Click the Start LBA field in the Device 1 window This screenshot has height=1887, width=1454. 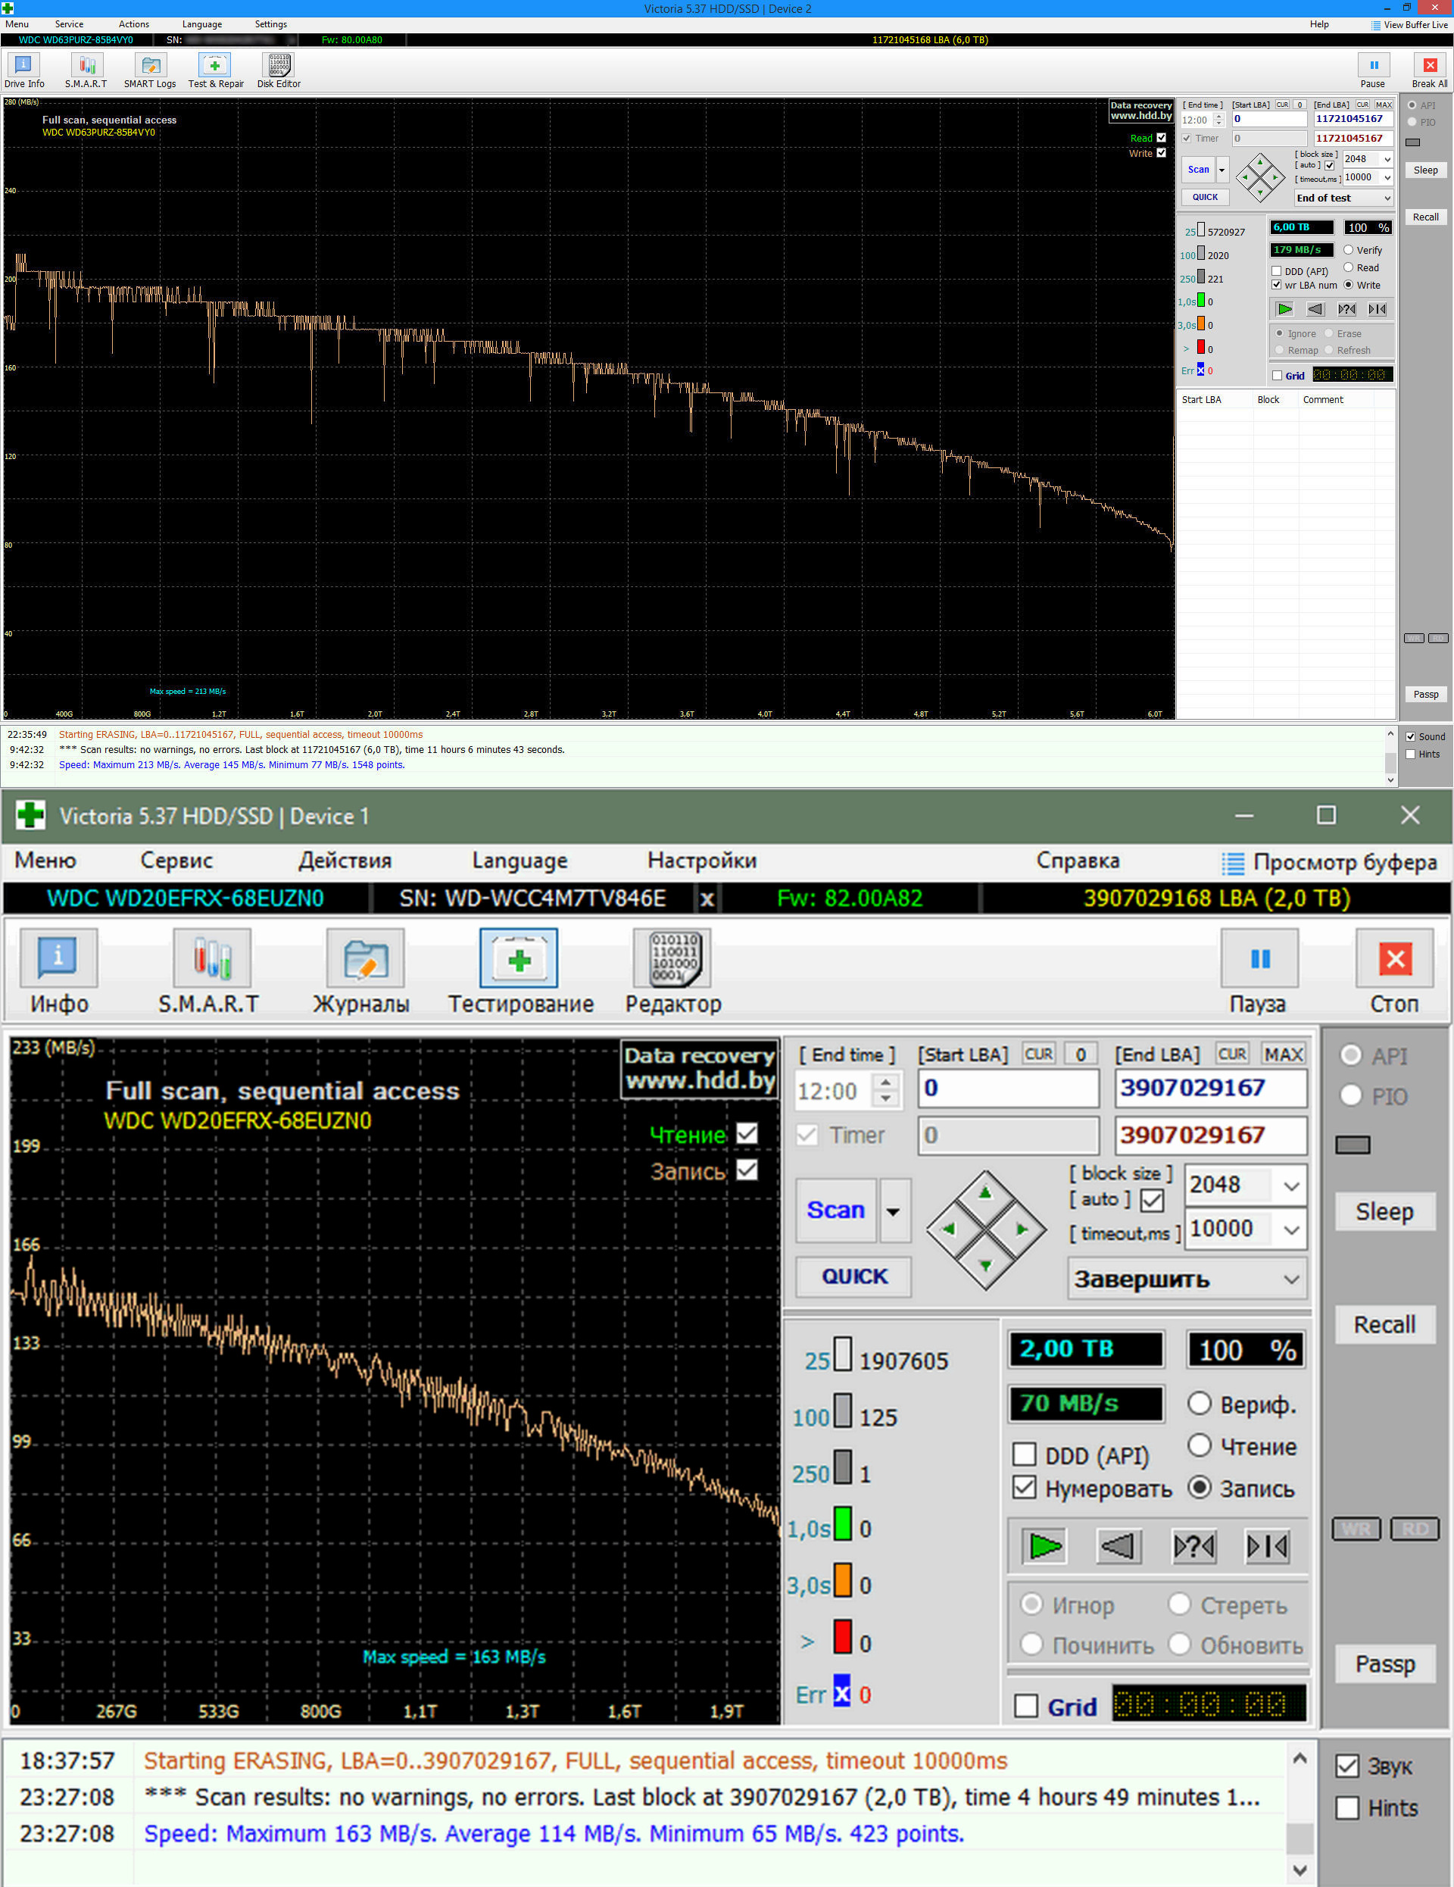(1007, 1088)
